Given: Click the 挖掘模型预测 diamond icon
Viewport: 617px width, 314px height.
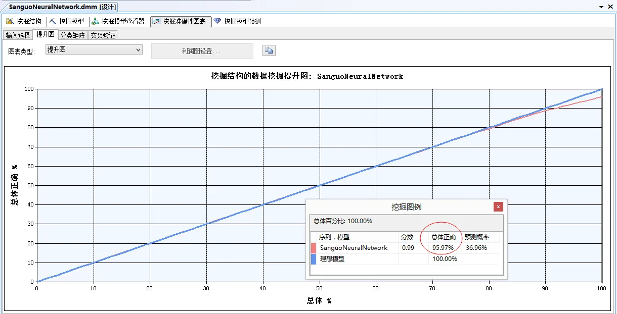Looking at the screenshot, I should (217, 21).
